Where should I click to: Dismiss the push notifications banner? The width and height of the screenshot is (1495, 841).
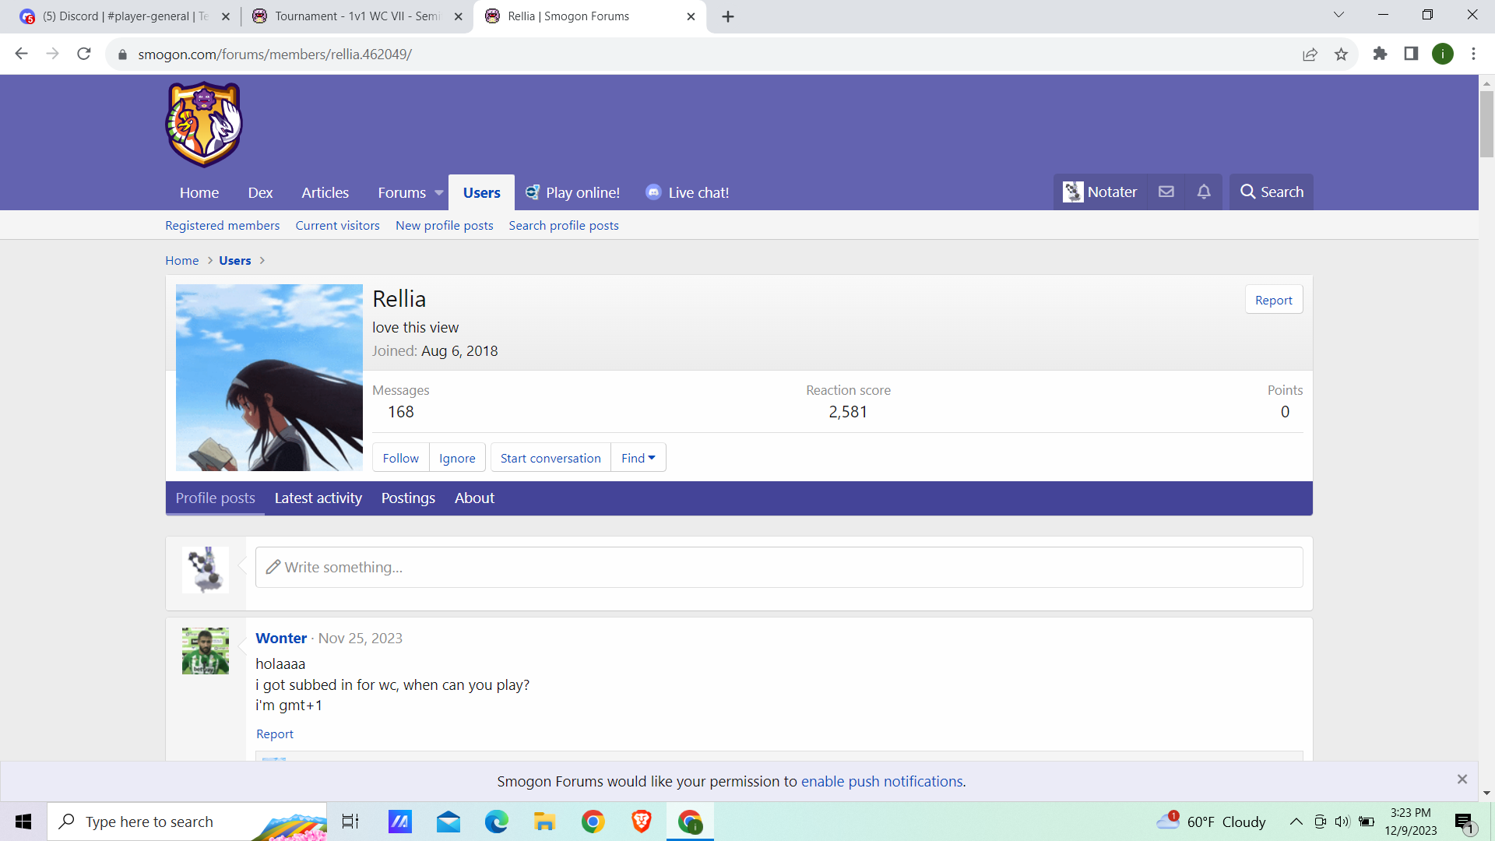click(1462, 779)
